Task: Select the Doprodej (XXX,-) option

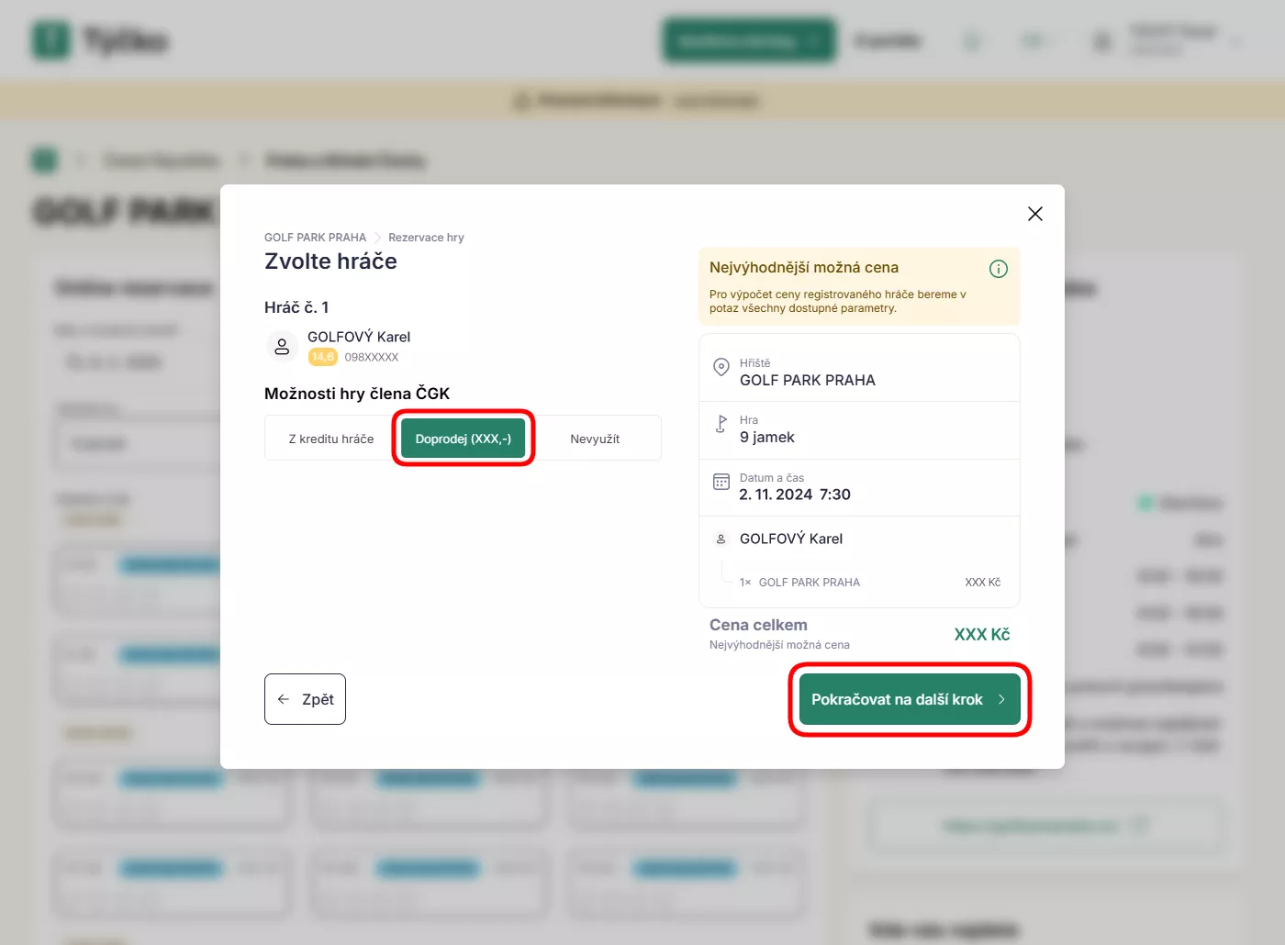Action: [x=464, y=439]
